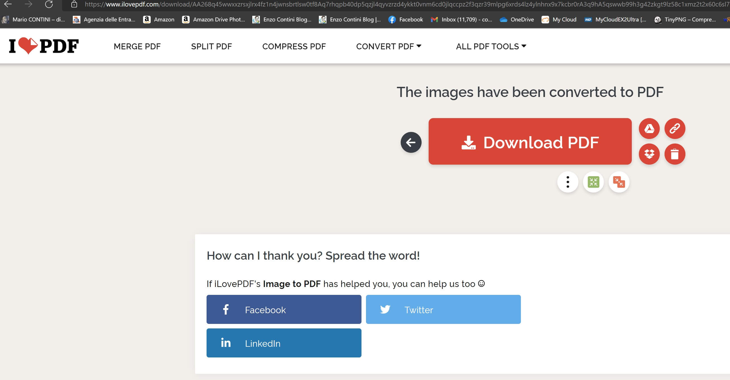Click the green compress PDF icon
This screenshot has height=380, width=730.
coord(593,182)
